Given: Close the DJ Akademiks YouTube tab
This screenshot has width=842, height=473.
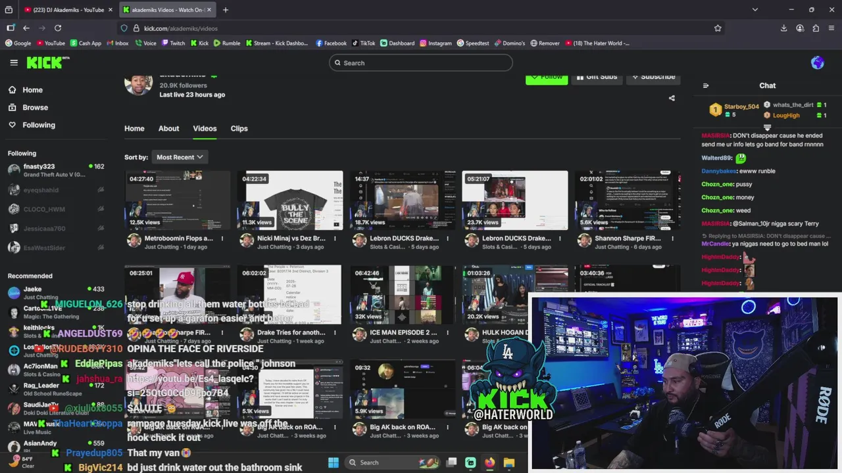Looking at the screenshot, I should coord(109,10).
